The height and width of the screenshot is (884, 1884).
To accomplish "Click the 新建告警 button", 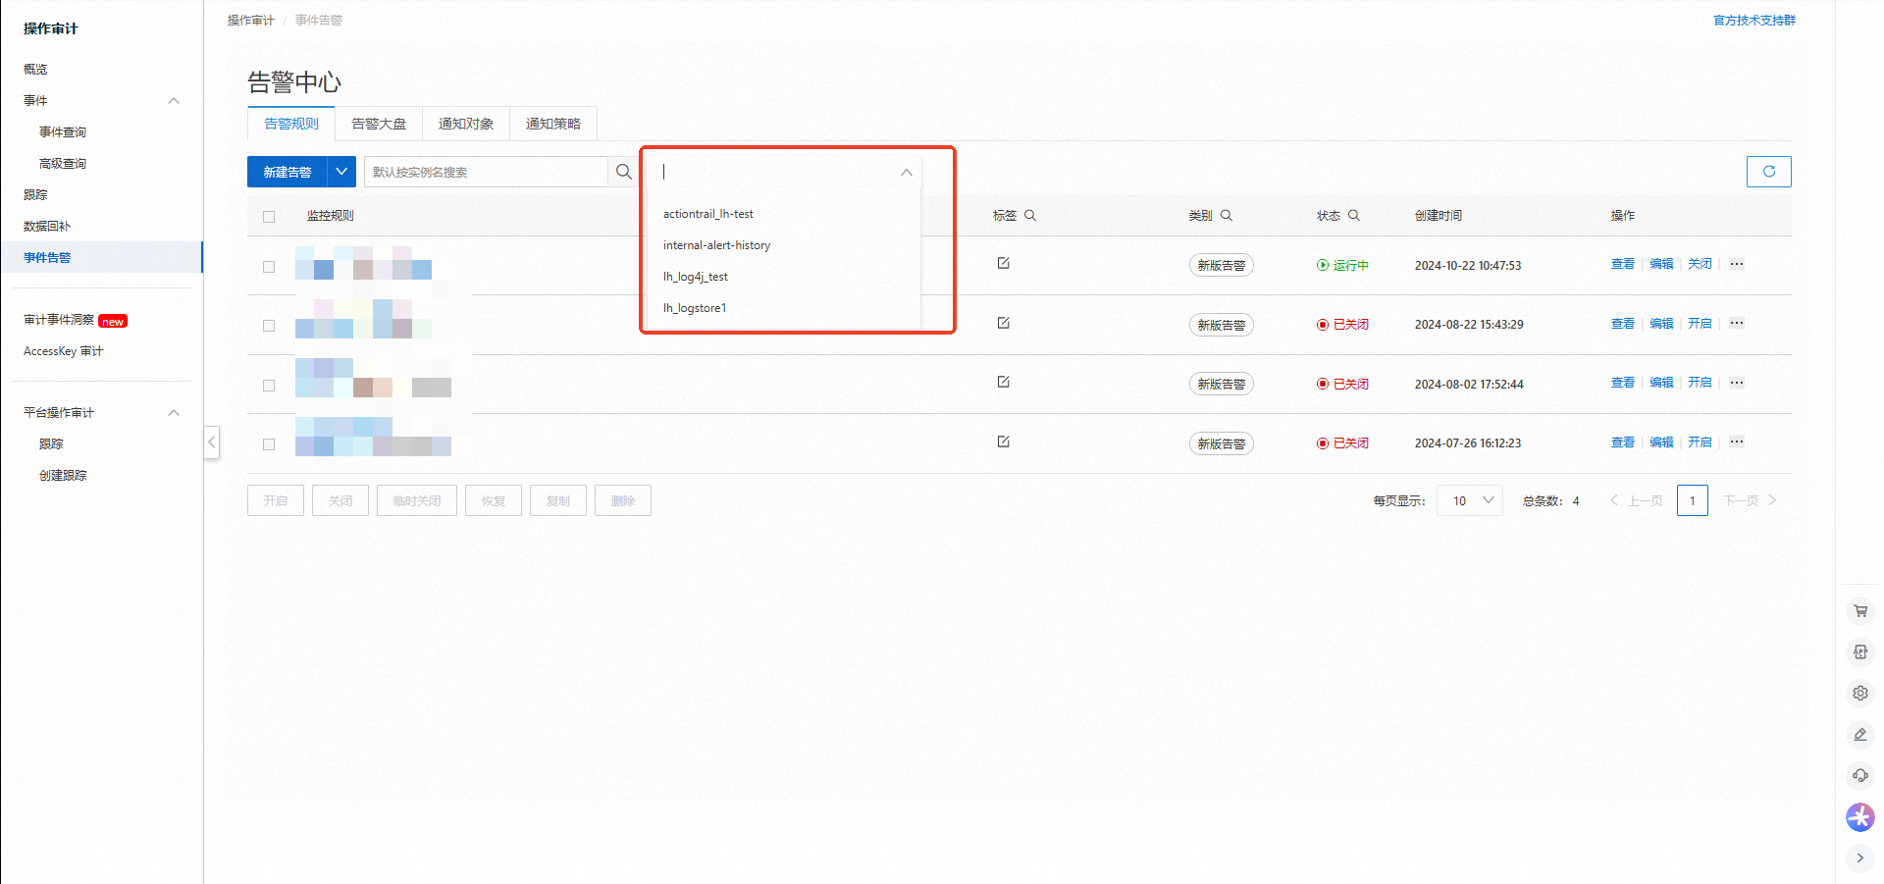I will coord(288,172).
